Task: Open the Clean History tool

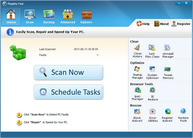Action: tap(138, 51)
